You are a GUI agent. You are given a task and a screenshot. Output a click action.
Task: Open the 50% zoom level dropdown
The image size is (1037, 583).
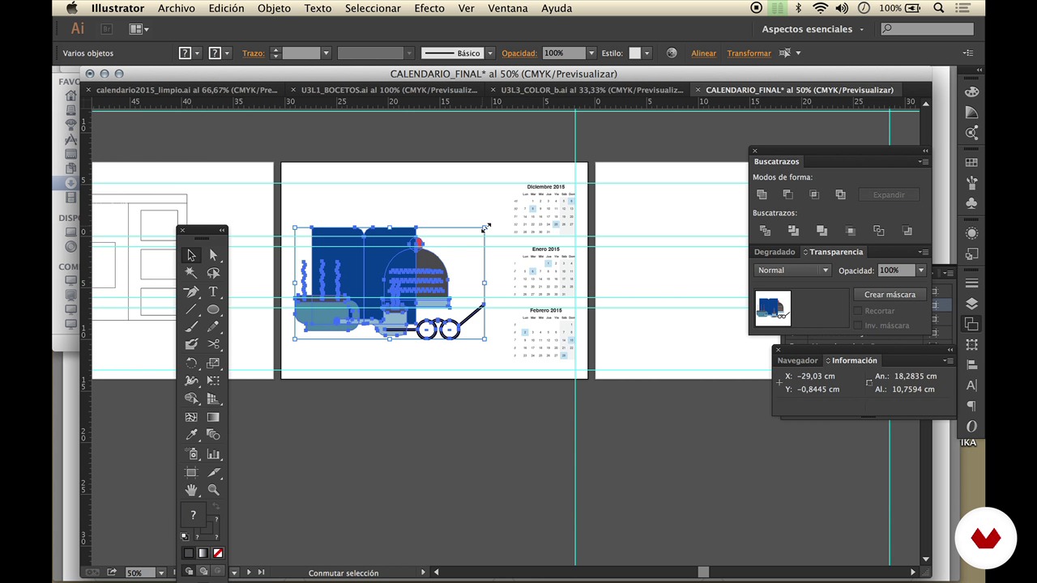coord(161,572)
